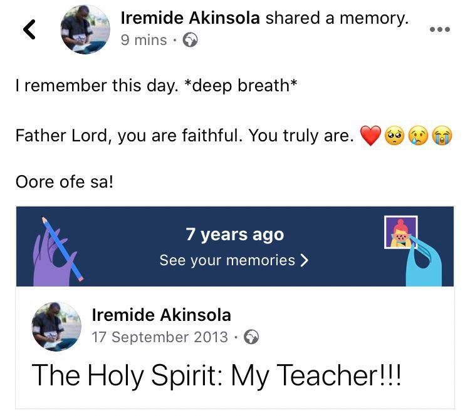Click the top Iremide Akinsola profile picture
Screen dimensions: 470x416
click(85, 29)
